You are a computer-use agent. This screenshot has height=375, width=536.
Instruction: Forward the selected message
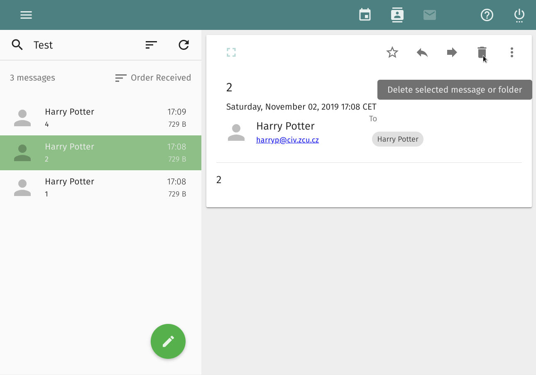[452, 52]
